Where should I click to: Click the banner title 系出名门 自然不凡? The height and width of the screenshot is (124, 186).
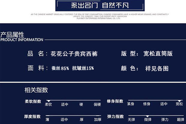click(x=100, y=5)
